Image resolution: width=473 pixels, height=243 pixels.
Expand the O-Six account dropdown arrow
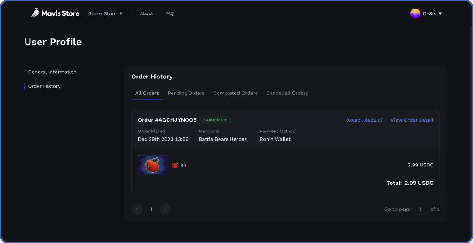pyautogui.click(x=440, y=13)
